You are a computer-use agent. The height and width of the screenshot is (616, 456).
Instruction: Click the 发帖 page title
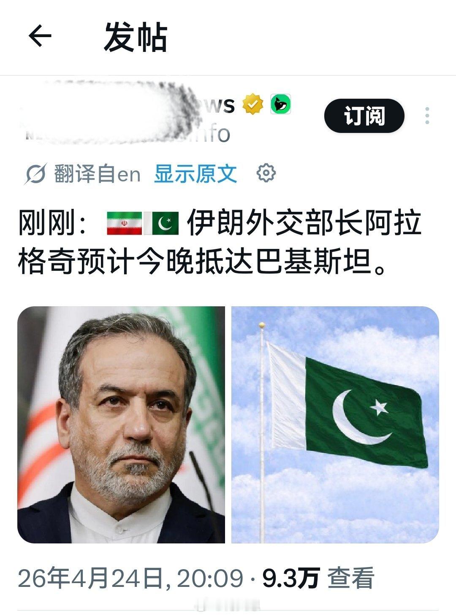tap(136, 37)
